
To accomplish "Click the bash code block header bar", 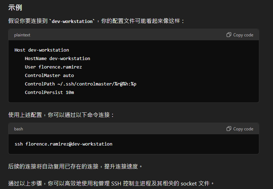I will click(x=134, y=129).
